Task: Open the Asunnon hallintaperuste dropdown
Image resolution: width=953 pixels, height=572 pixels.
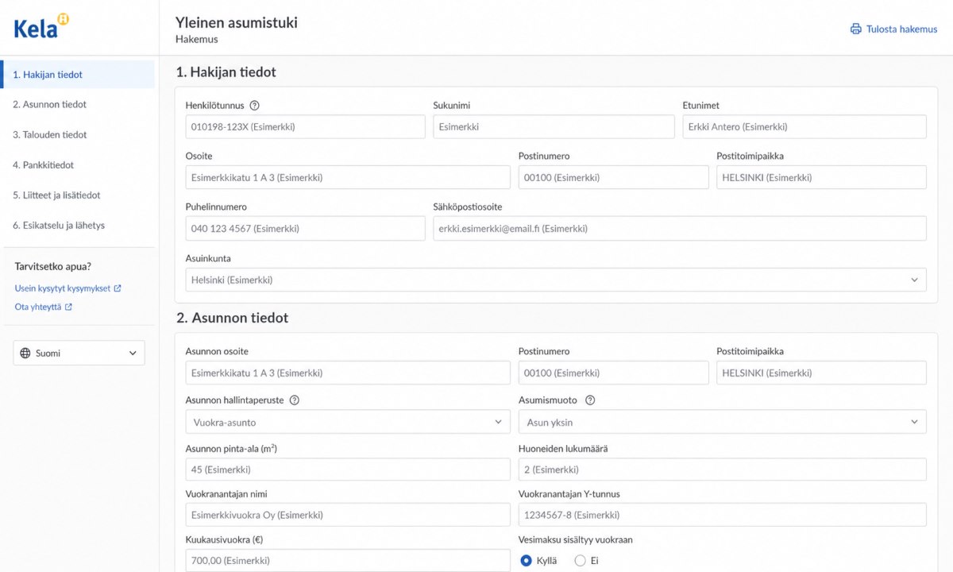Action: coord(348,422)
